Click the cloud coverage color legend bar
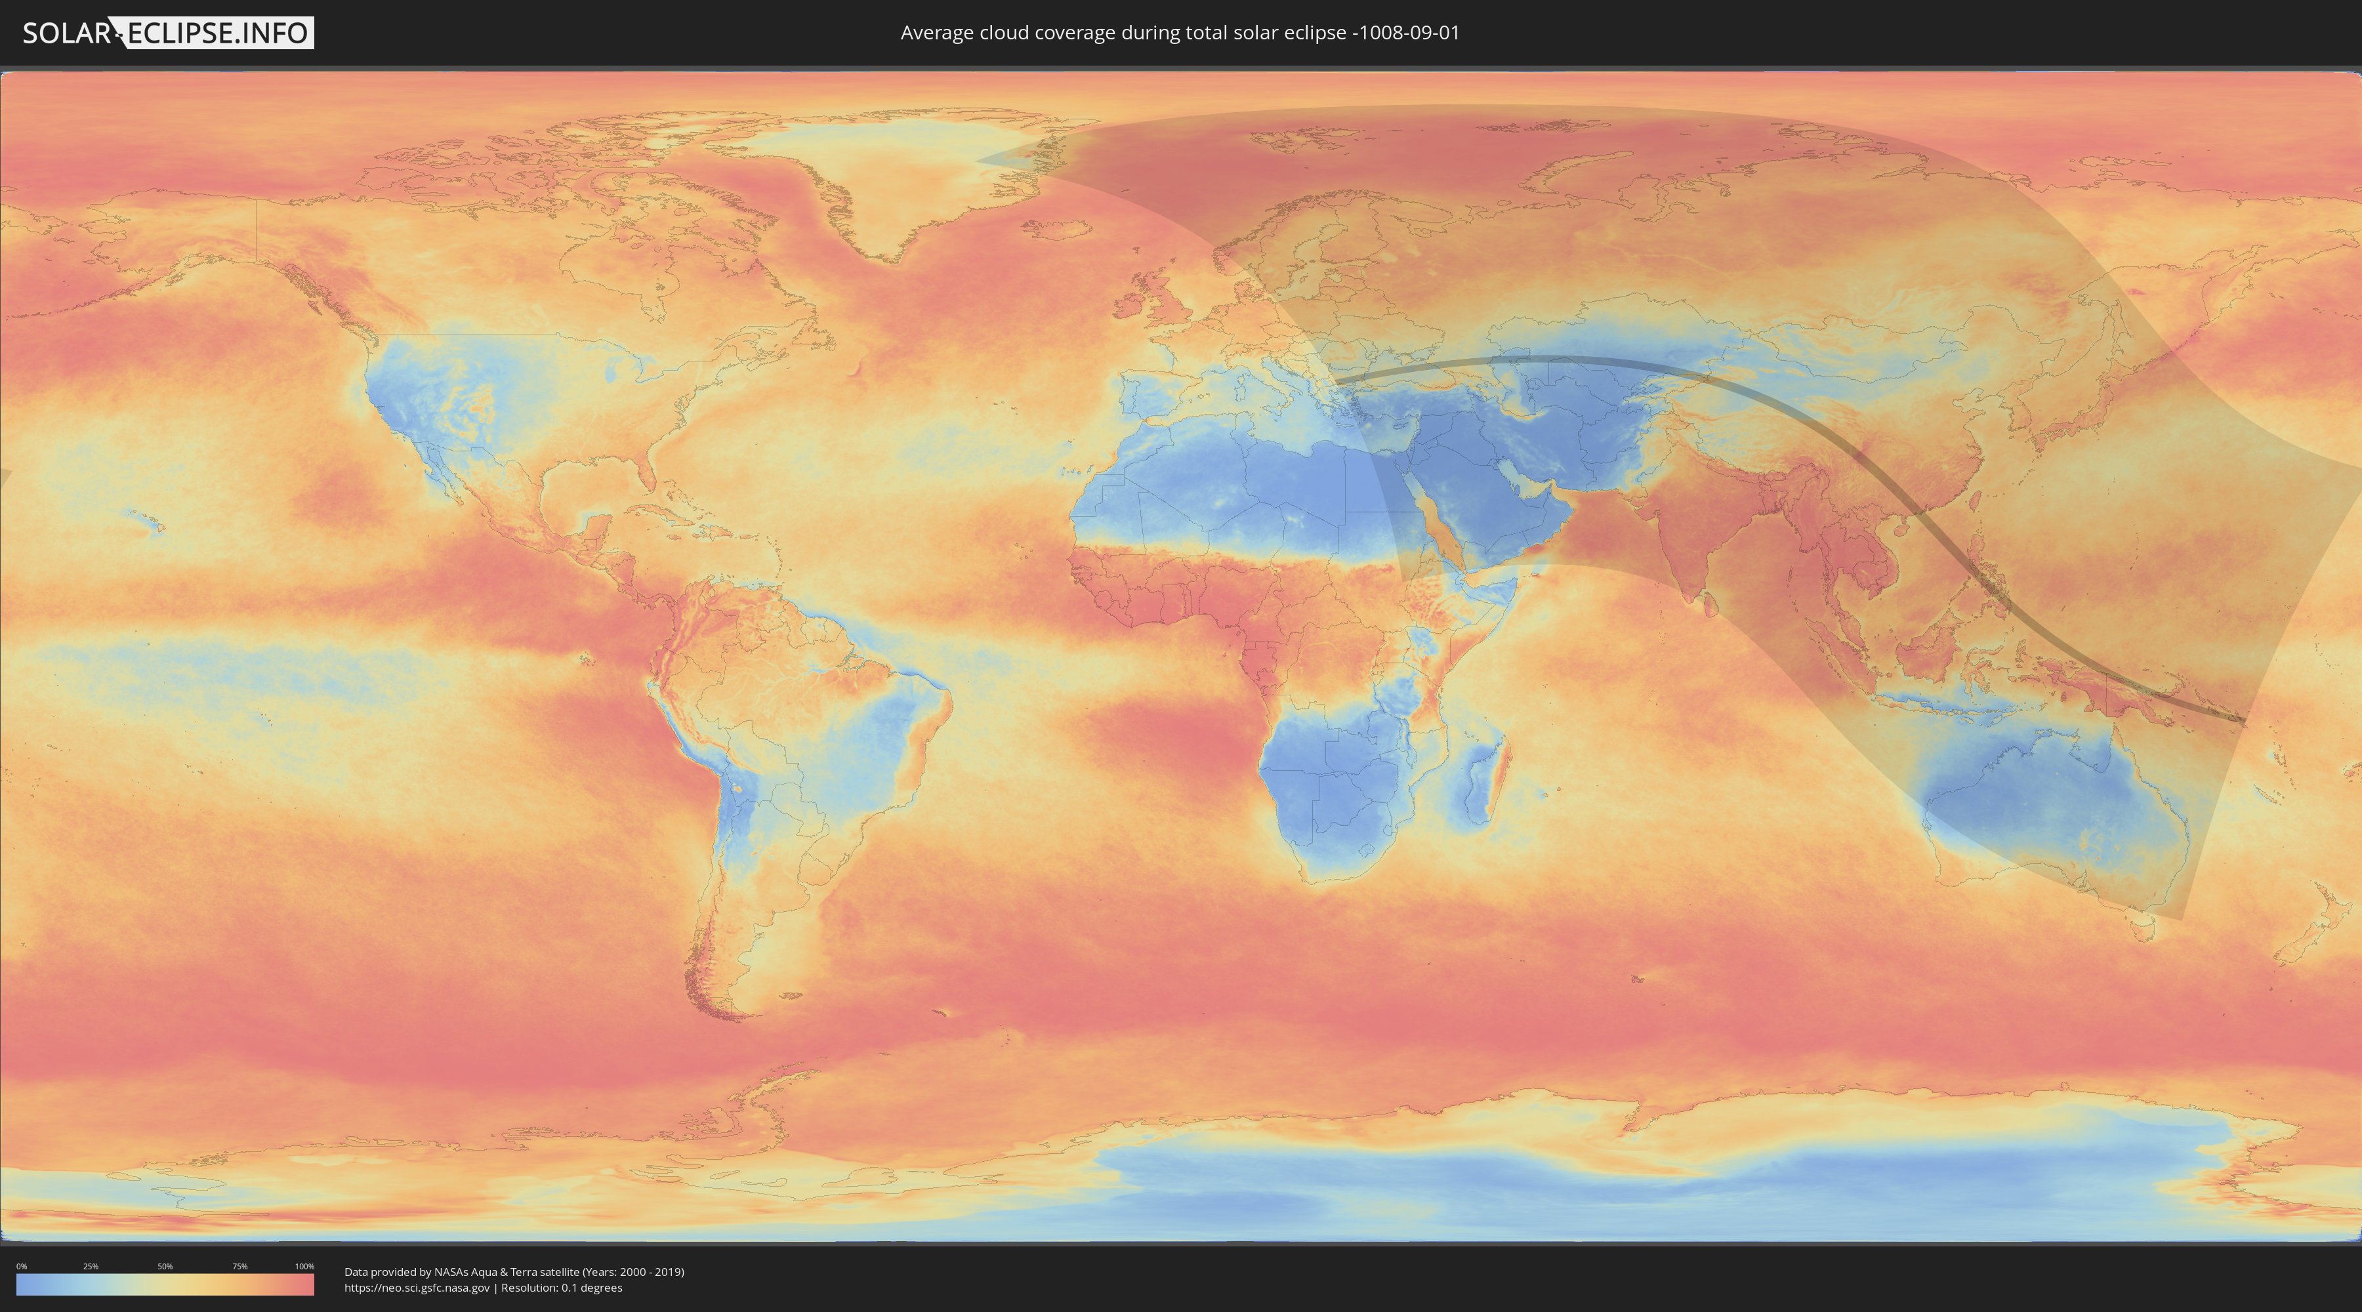 pyautogui.click(x=165, y=1284)
